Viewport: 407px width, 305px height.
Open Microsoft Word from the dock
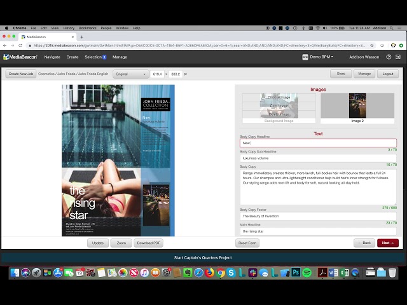pyautogui.click(x=333, y=273)
